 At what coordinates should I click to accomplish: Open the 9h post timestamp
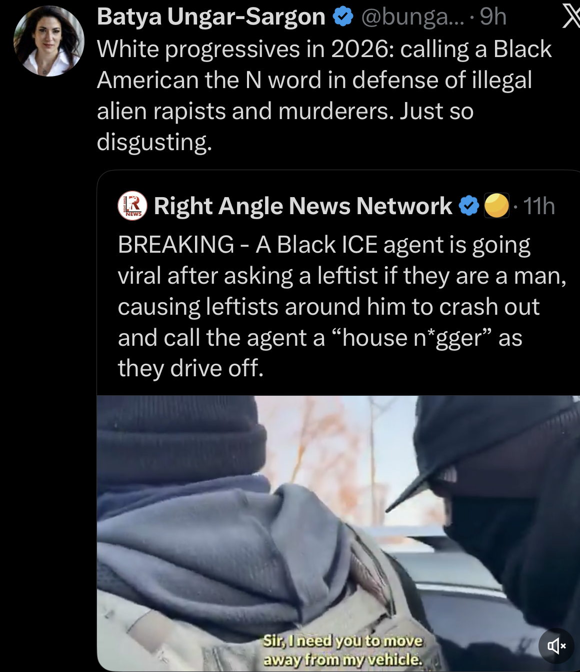coord(493,17)
